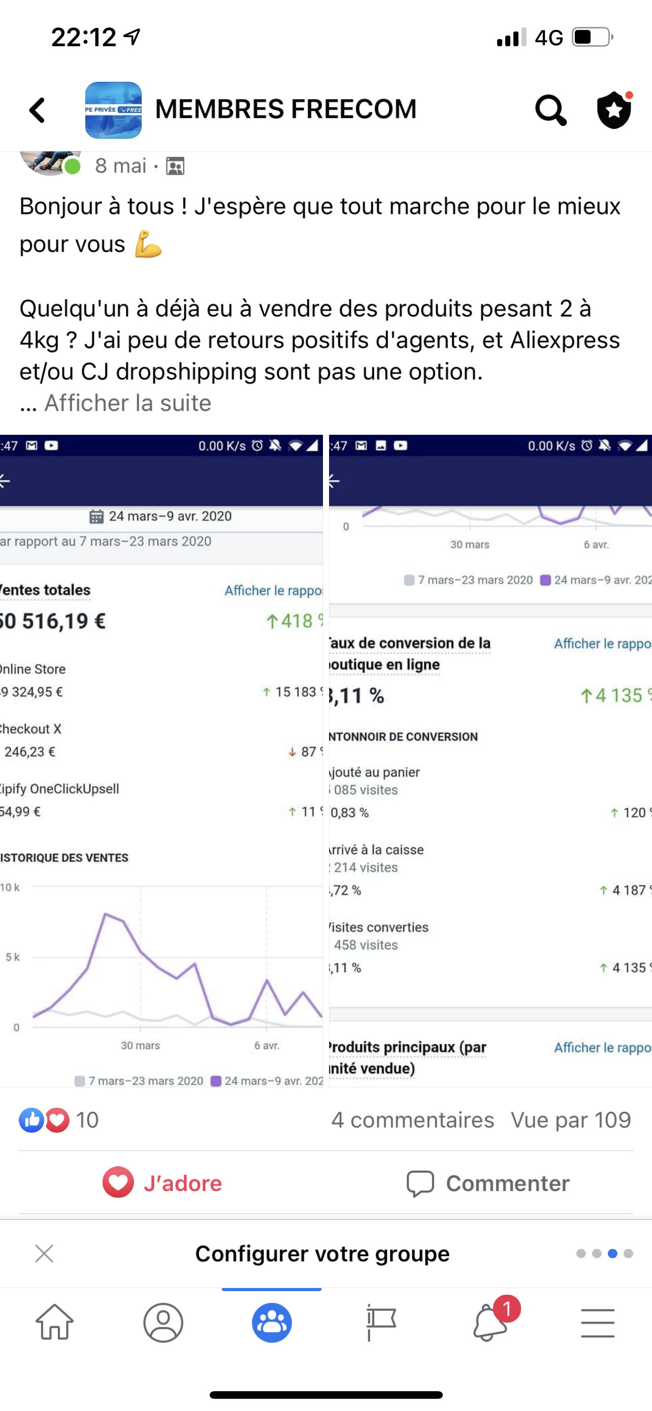
Task: Tap the group audience icon beside date
Action: coord(175,166)
